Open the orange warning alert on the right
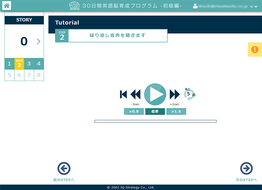Viewport: 262px width, 190px height. 255,49
